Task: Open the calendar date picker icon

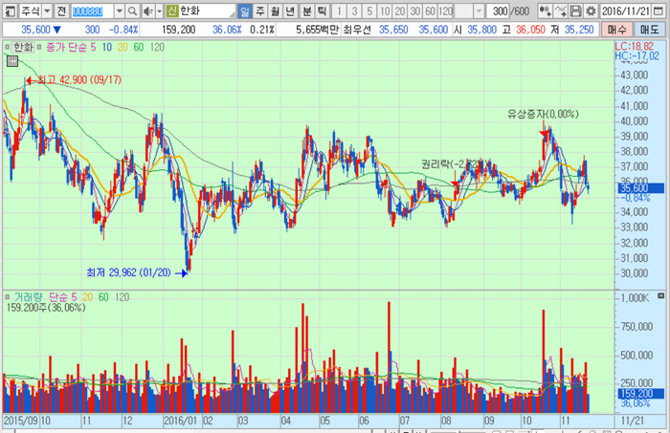Action: tap(662, 11)
